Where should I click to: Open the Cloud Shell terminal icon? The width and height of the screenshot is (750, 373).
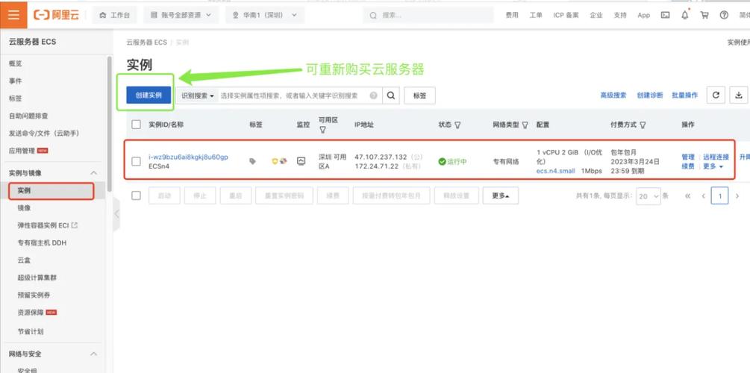pos(666,16)
